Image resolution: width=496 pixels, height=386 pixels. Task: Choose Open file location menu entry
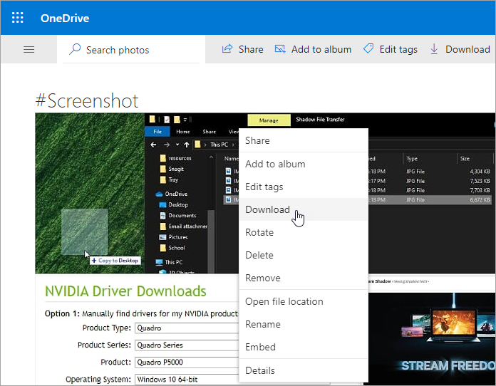(304, 301)
